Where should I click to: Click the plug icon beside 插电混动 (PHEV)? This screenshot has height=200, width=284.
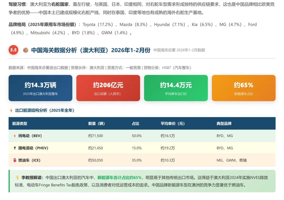[x=14, y=148]
